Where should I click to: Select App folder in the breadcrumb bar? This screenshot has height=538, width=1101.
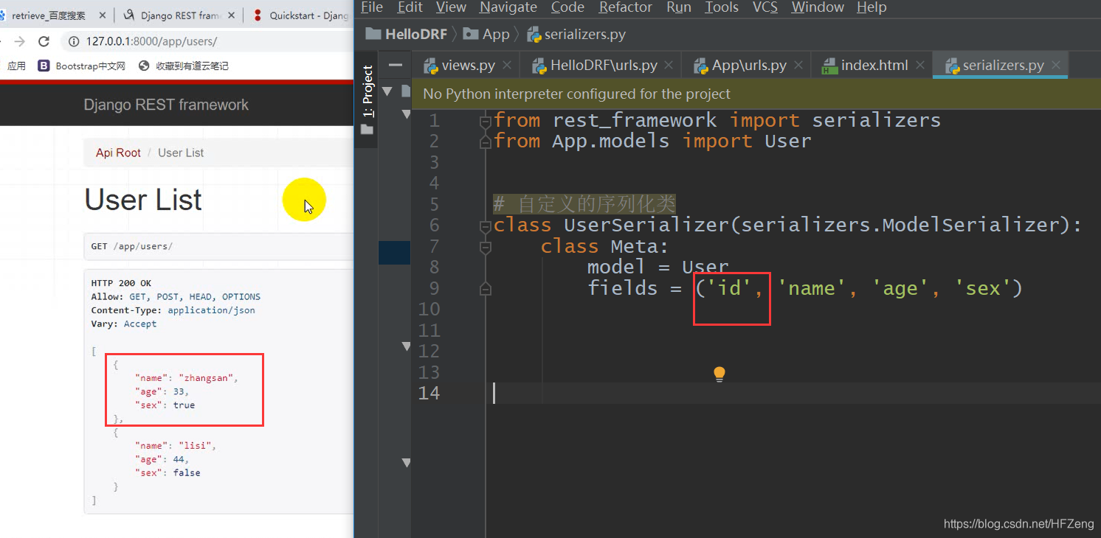487,34
